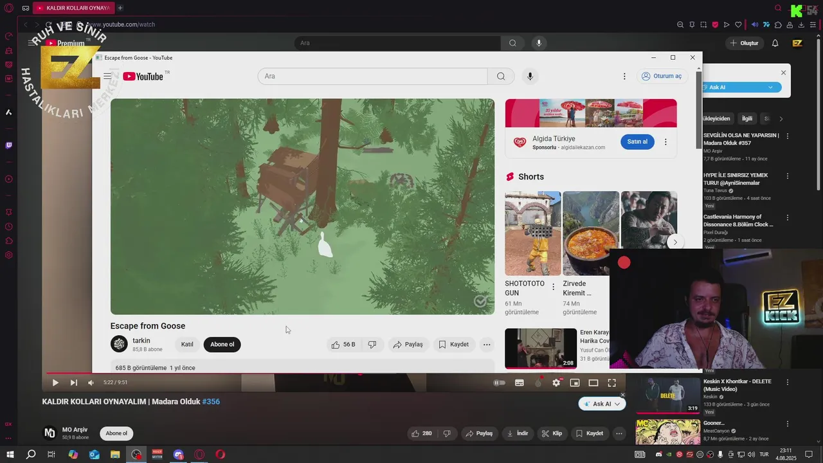This screenshot has width=823, height=463.
Task: Like the KALDIR KOLLARI OYNAYALIM video
Action: click(x=421, y=433)
